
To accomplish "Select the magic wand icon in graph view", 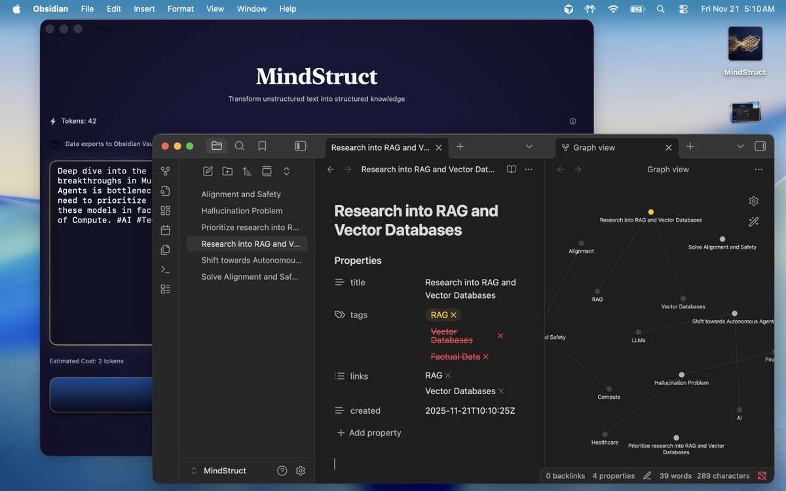I will 753,222.
